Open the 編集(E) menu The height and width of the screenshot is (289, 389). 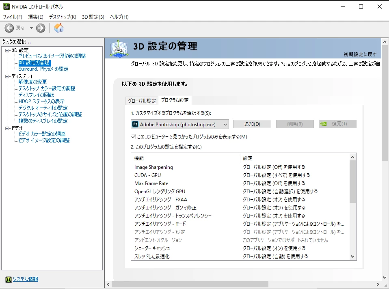pos(35,17)
